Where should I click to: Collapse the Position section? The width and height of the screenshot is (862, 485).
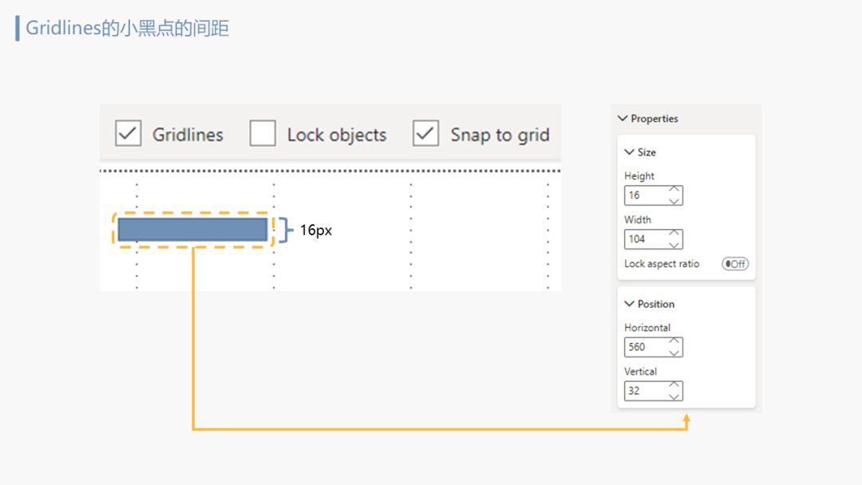pyautogui.click(x=630, y=304)
